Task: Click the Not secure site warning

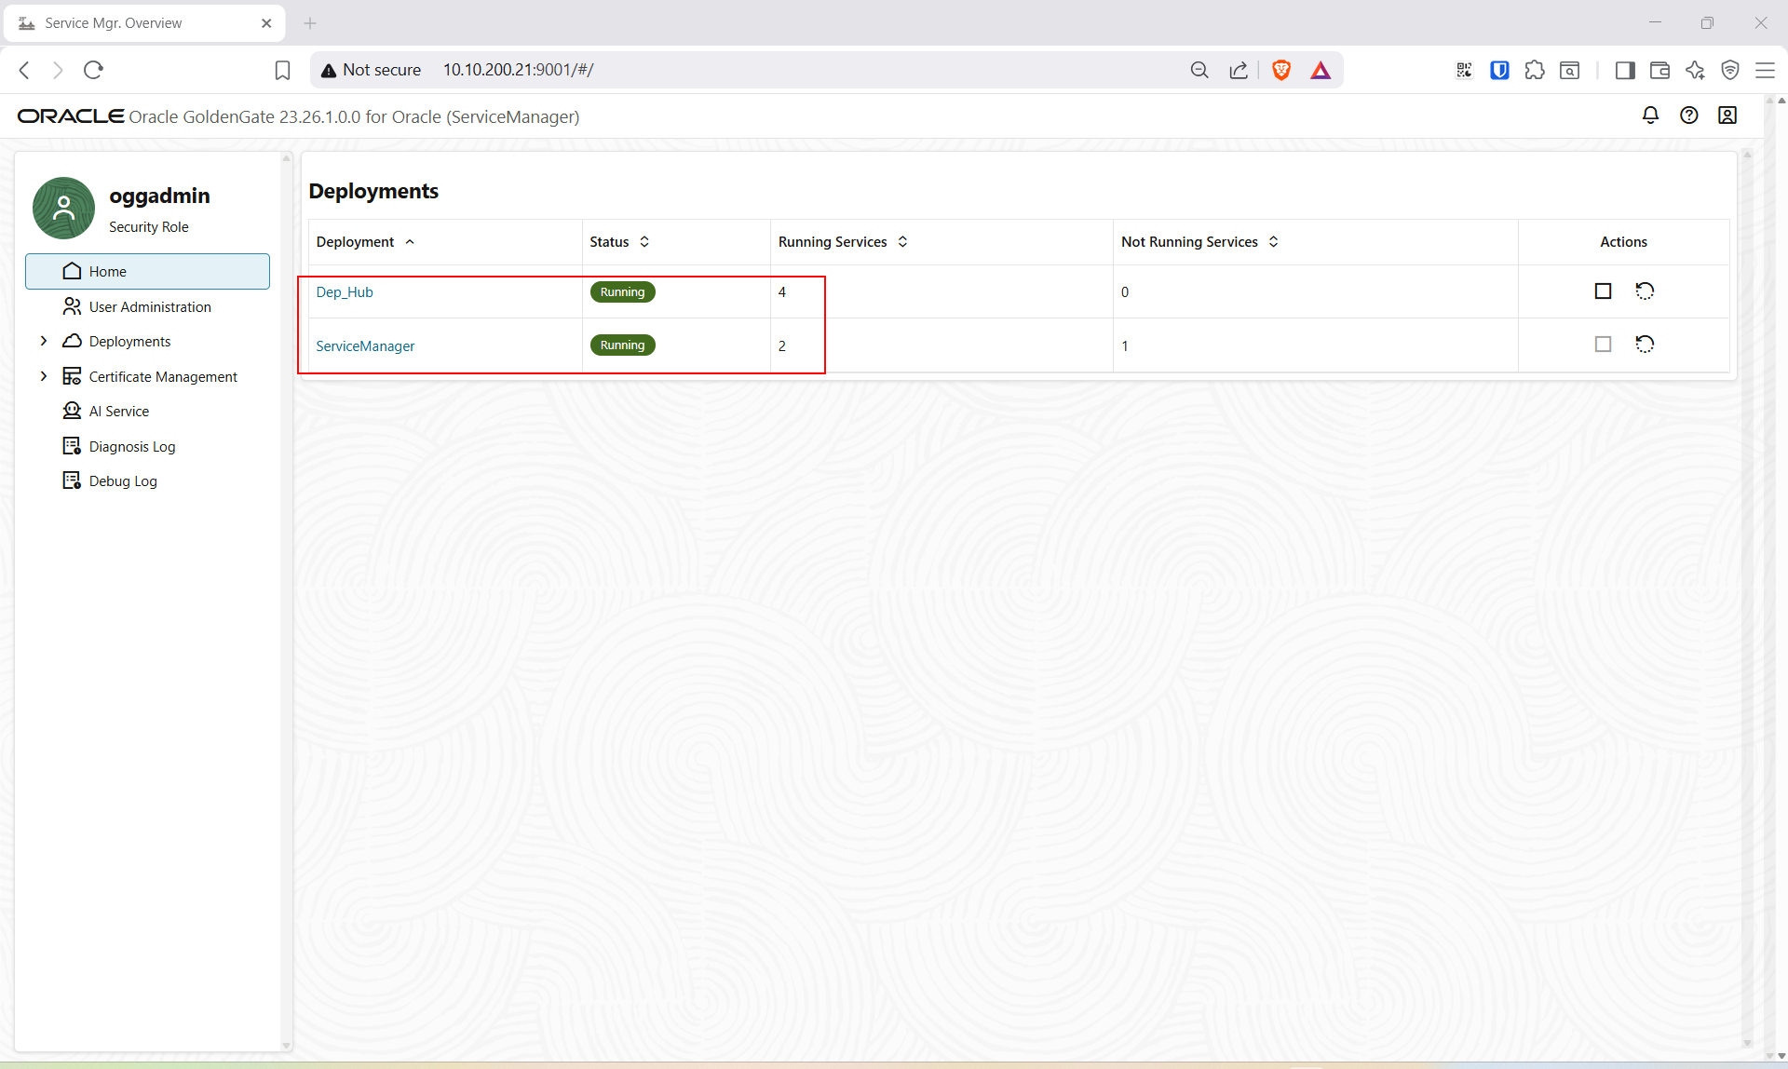Action: point(371,70)
